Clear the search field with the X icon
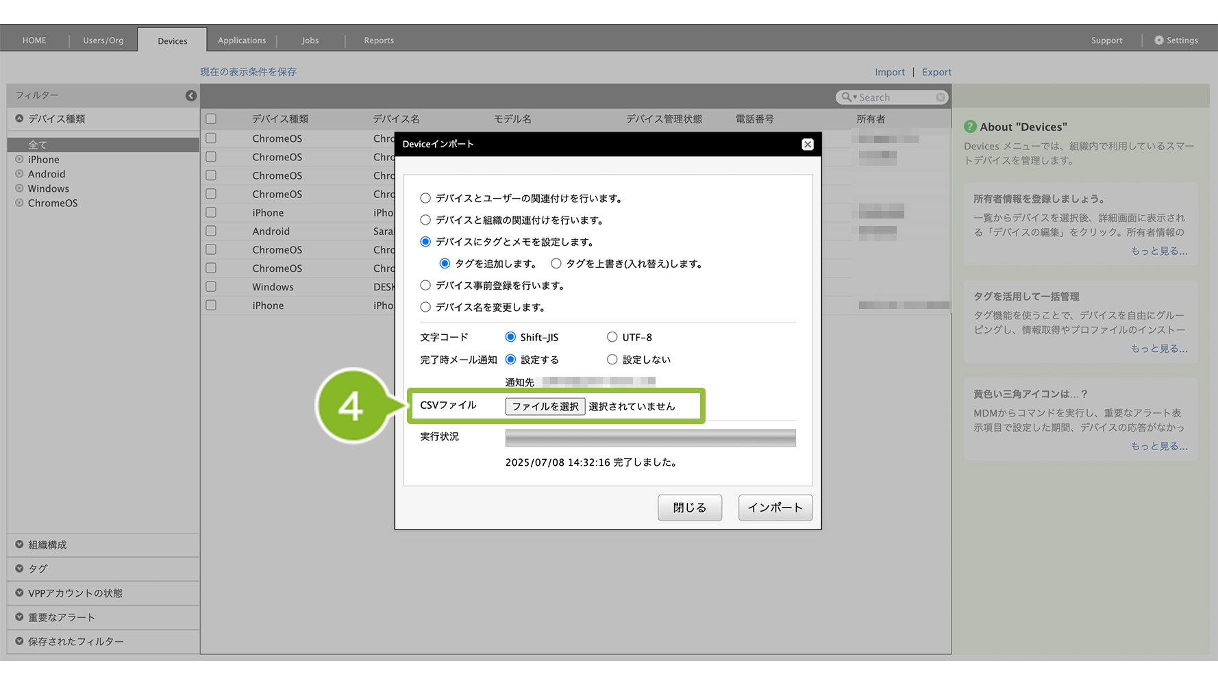 point(941,98)
